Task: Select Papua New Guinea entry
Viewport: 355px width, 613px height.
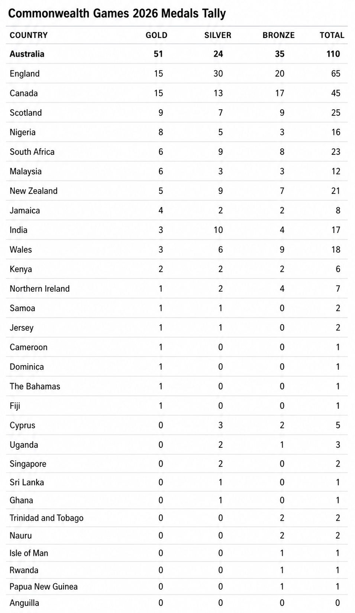Action: pos(43,587)
